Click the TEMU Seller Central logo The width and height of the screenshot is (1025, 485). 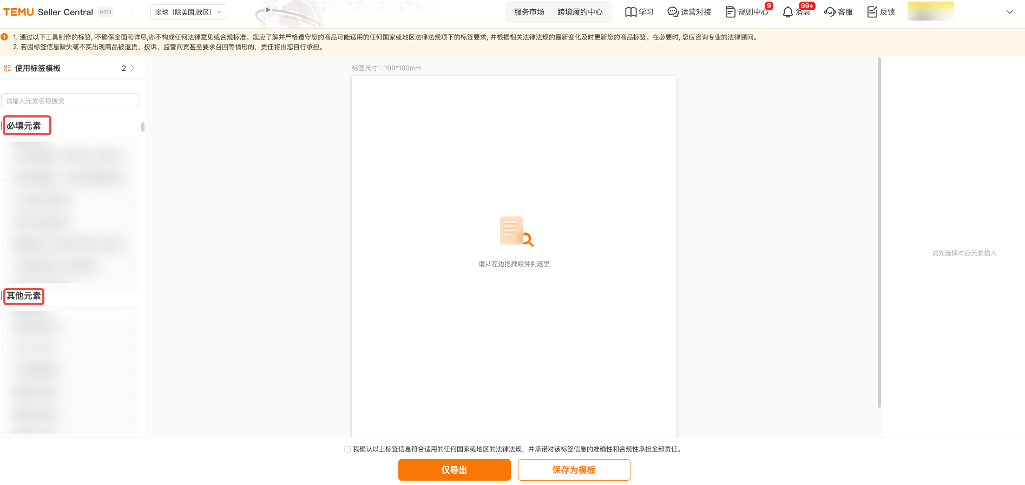[48, 12]
